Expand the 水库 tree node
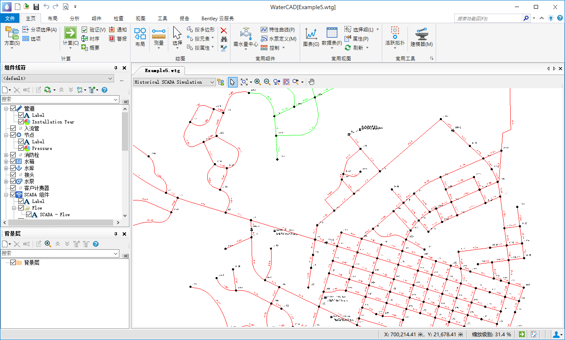 pyautogui.click(x=6, y=168)
